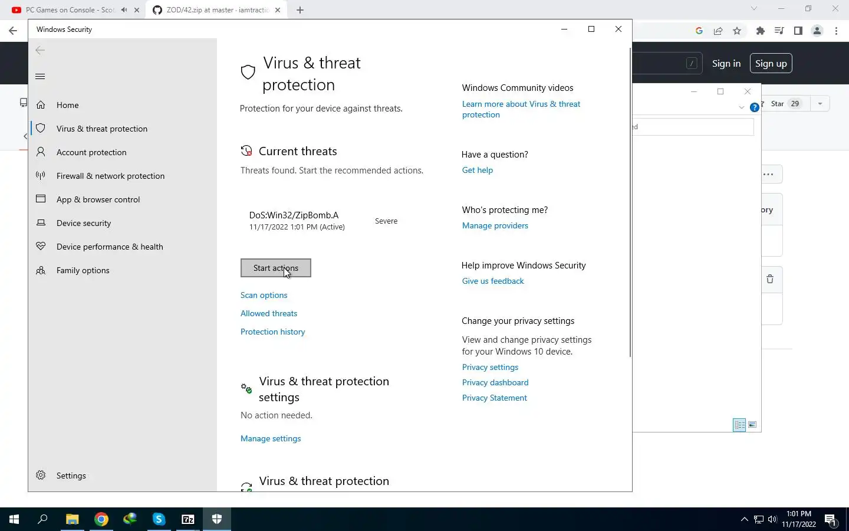
Task: Click the Start actions button
Action: click(275, 268)
